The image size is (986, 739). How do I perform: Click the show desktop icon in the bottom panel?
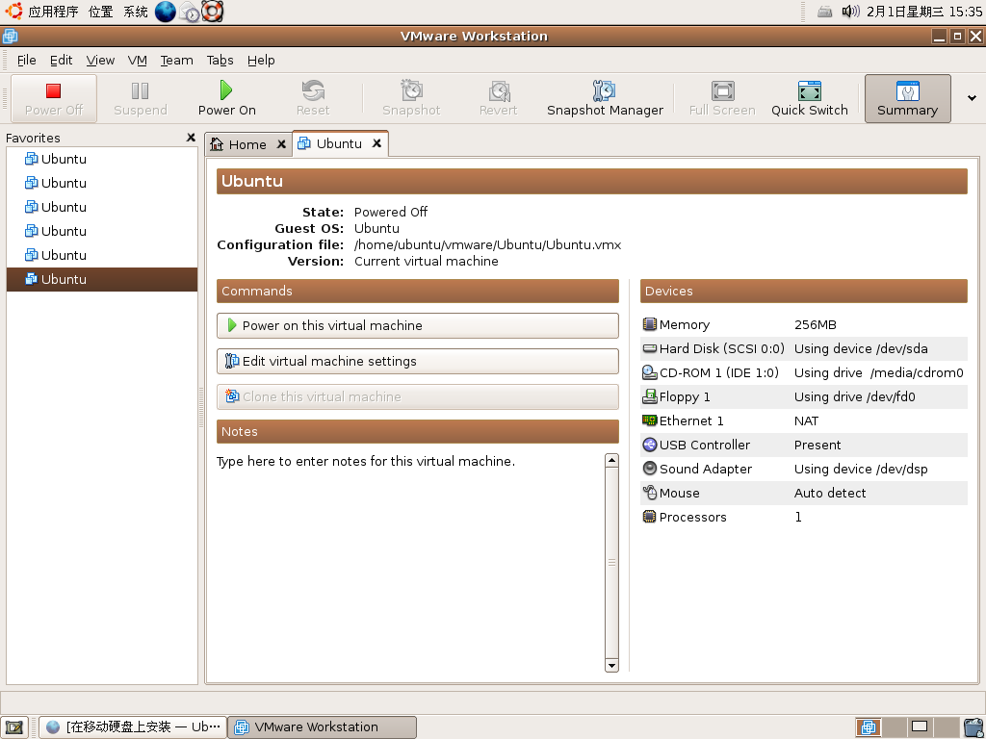click(13, 727)
